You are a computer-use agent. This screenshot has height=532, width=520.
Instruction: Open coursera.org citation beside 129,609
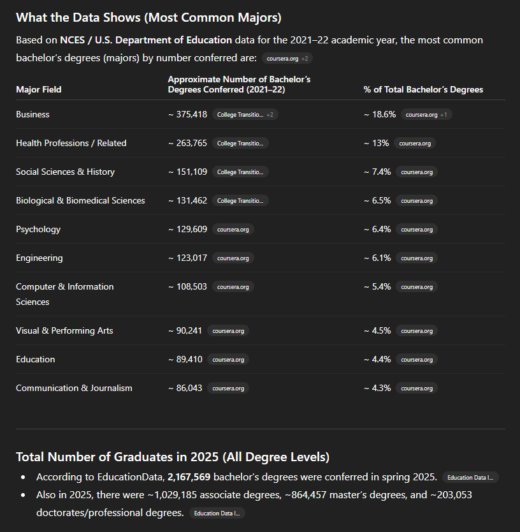233,230
